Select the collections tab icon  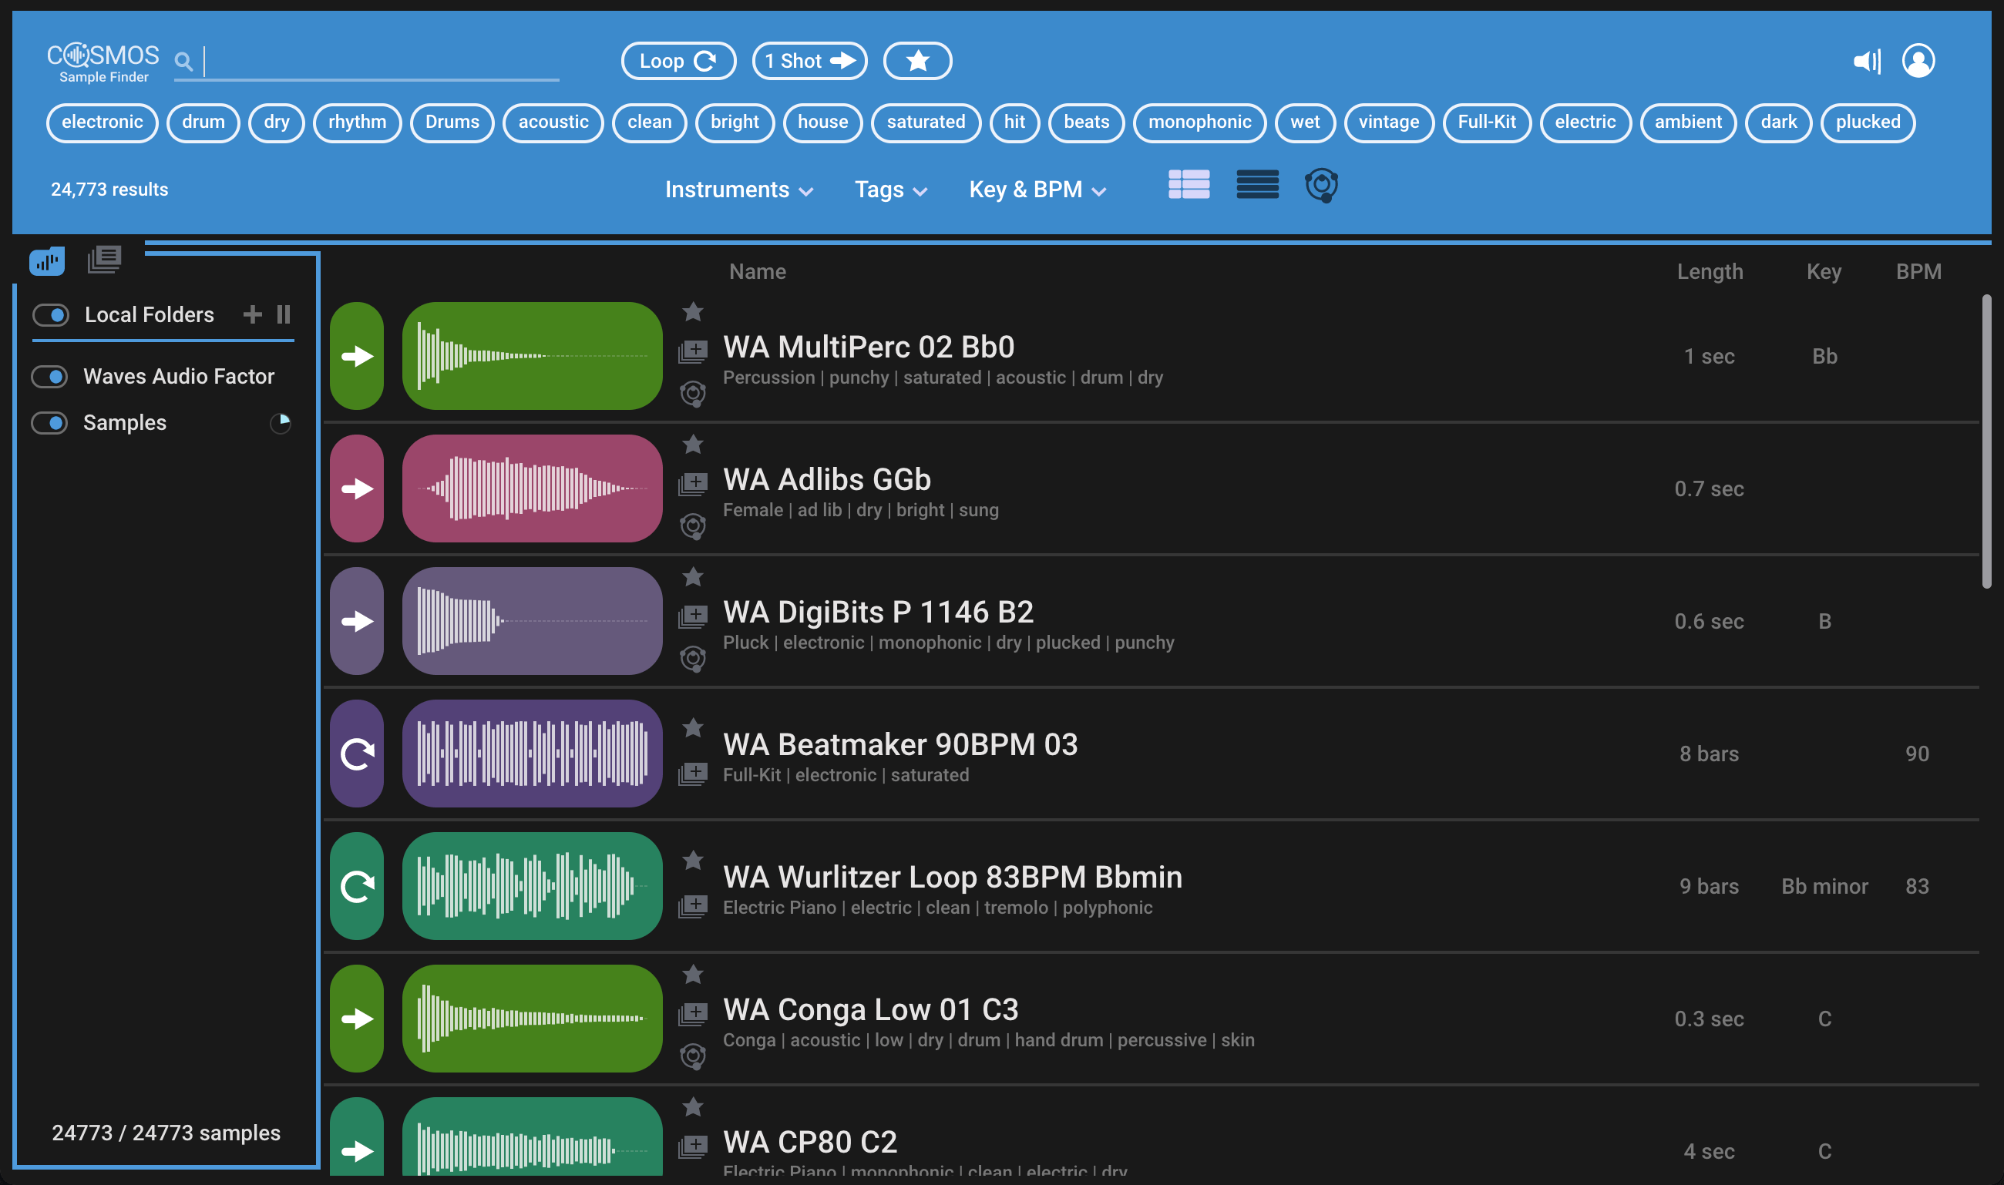tap(104, 260)
